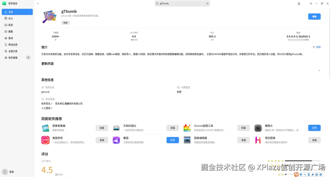
Task: Click the 悟空图像 app name
Action: pos(270,138)
